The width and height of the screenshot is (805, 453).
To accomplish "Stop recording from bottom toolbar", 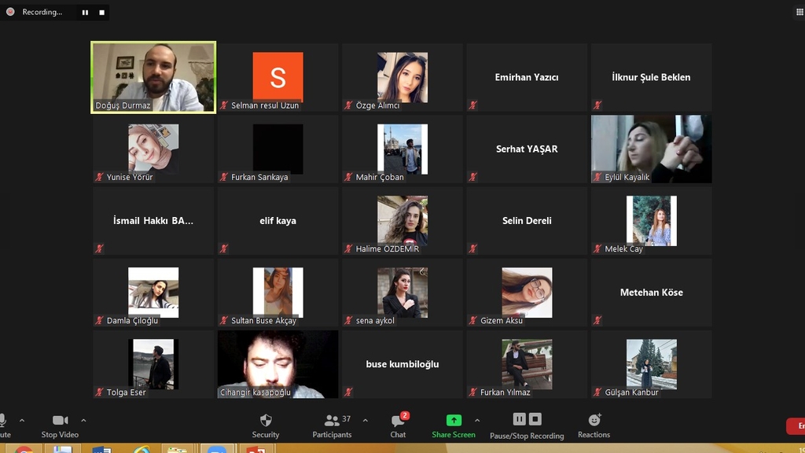I will [535, 419].
